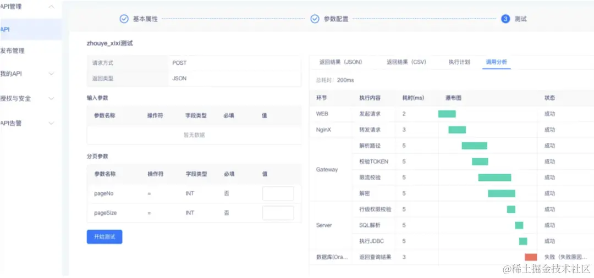The width and height of the screenshot is (594, 278).
Task: Click waterfall bar for 发起请求
Action: (447, 114)
